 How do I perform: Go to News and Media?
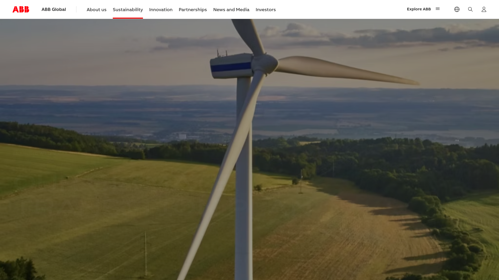tap(231, 10)
